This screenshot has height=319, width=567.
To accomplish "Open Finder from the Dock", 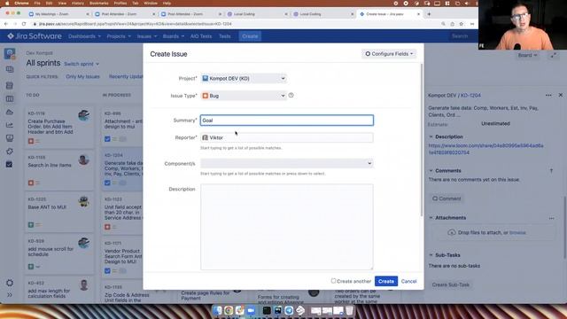I will click(217, 310).
